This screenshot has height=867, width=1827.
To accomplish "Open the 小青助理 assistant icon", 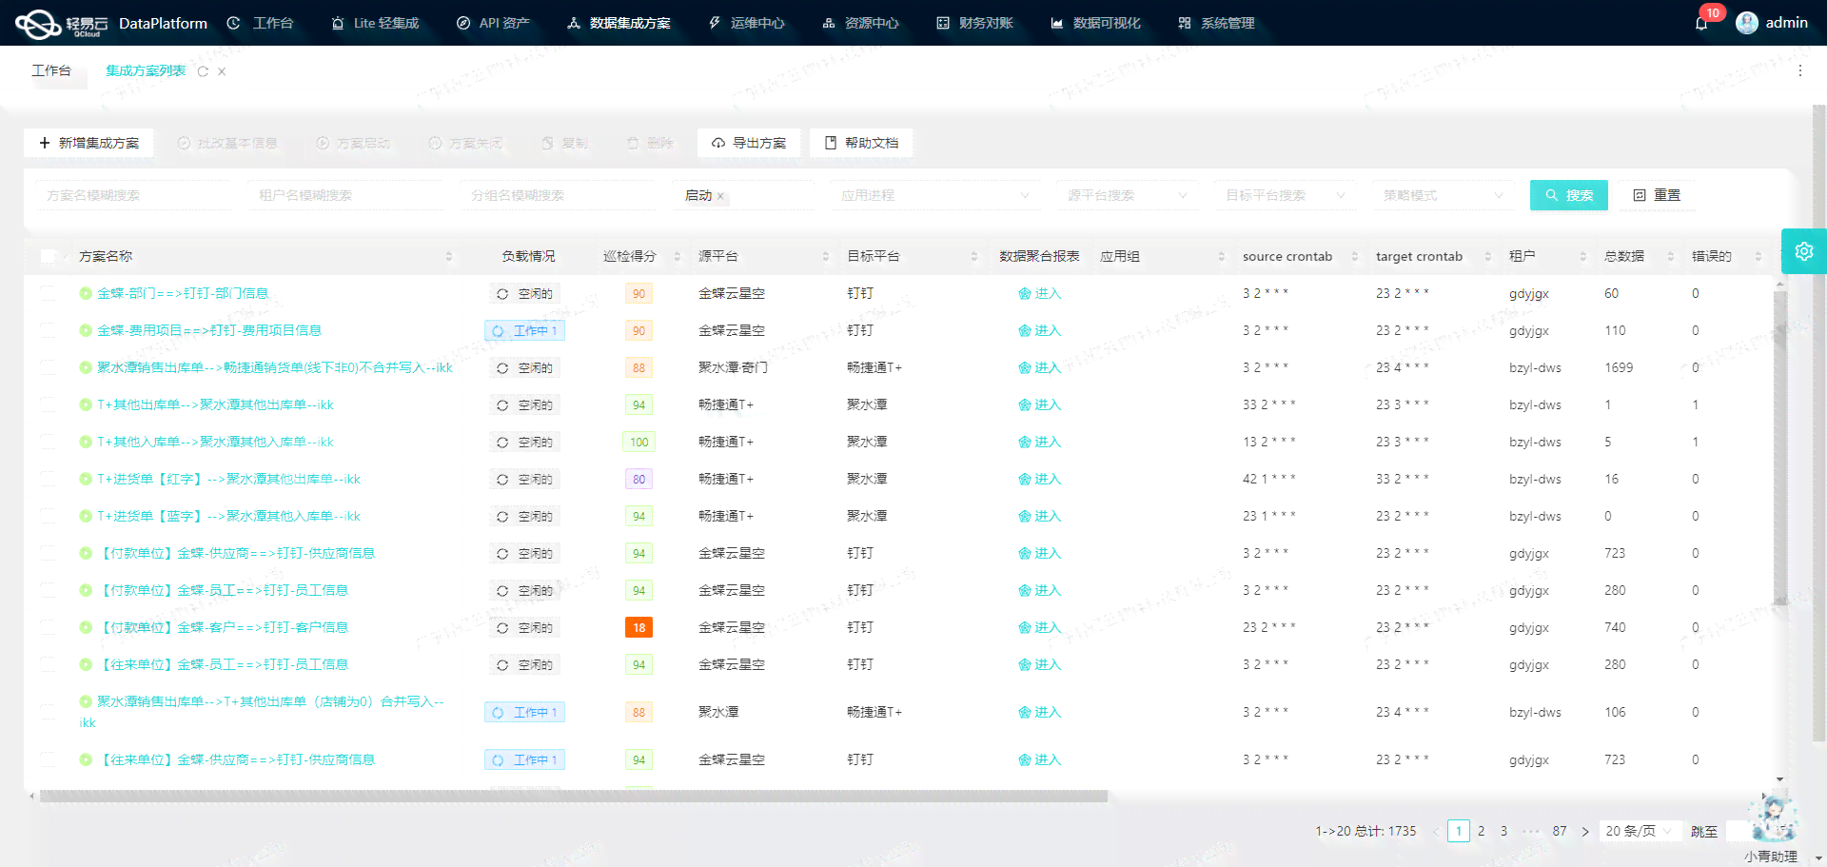I will [x=1772, y=818].
